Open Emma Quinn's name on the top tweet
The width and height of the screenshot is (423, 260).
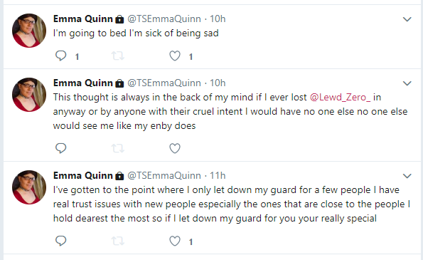click(x=82, y=19)
